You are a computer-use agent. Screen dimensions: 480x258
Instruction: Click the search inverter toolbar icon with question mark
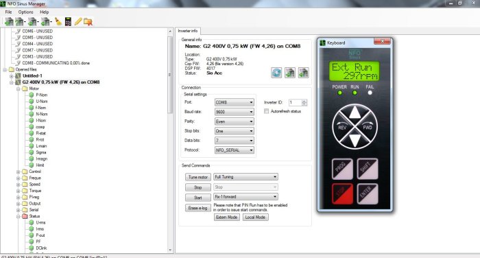pyautogui.click(x=20, y=22)
